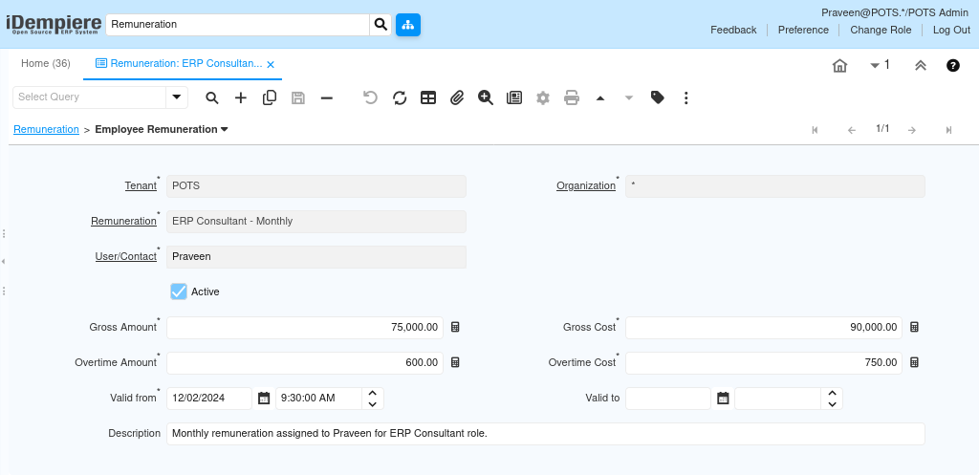Create a new record with plus icon
Image resolution: width=979 pixels, height=475 pixels.
pyautogui.click(x=241, y=98)
